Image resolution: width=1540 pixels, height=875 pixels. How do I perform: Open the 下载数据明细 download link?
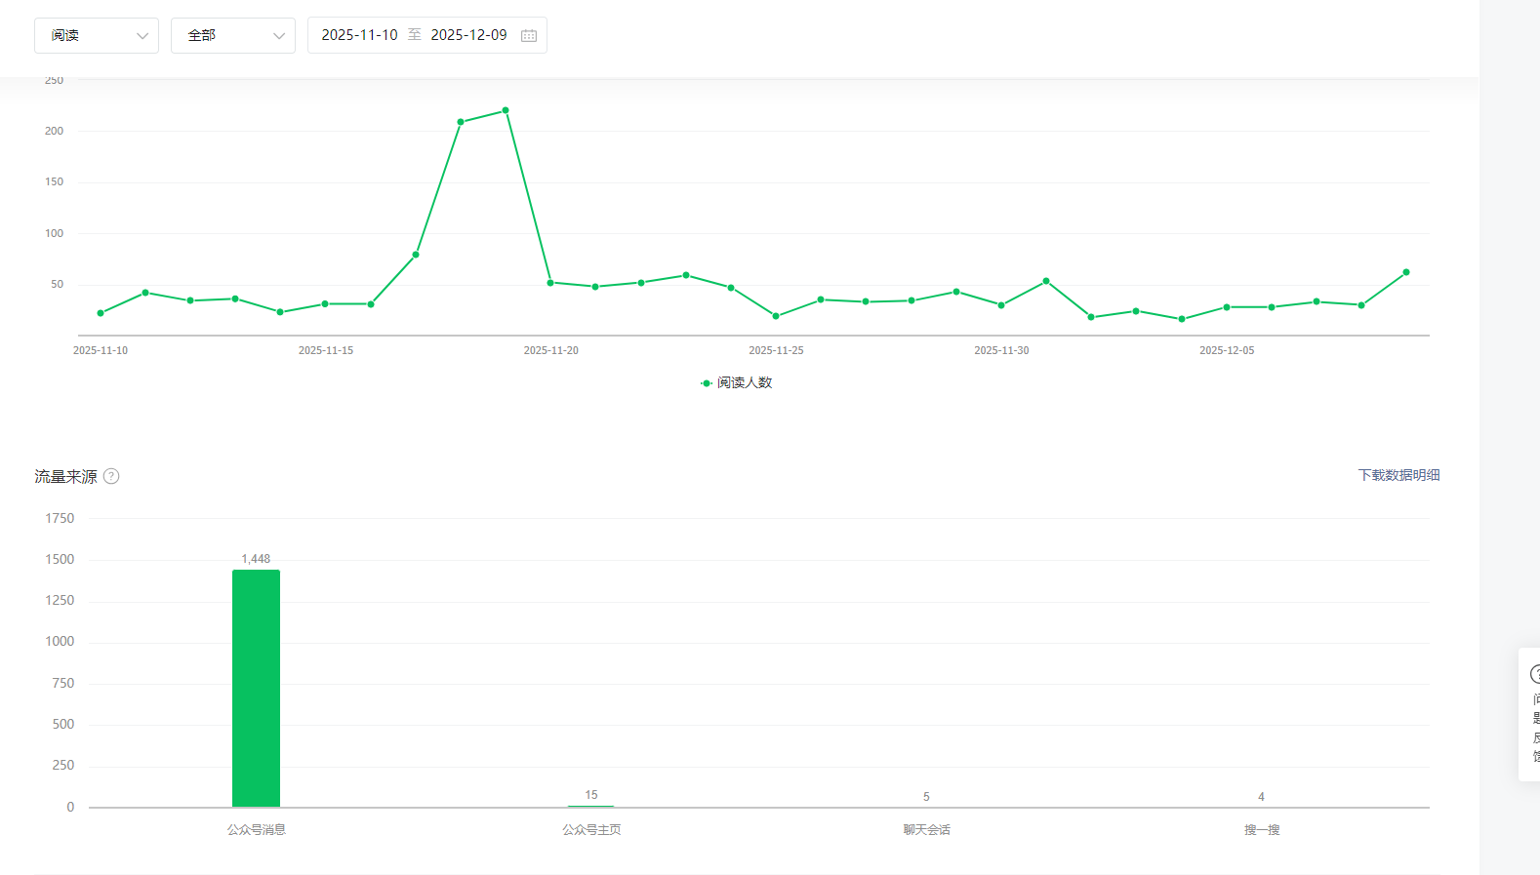coord(1398,475)
